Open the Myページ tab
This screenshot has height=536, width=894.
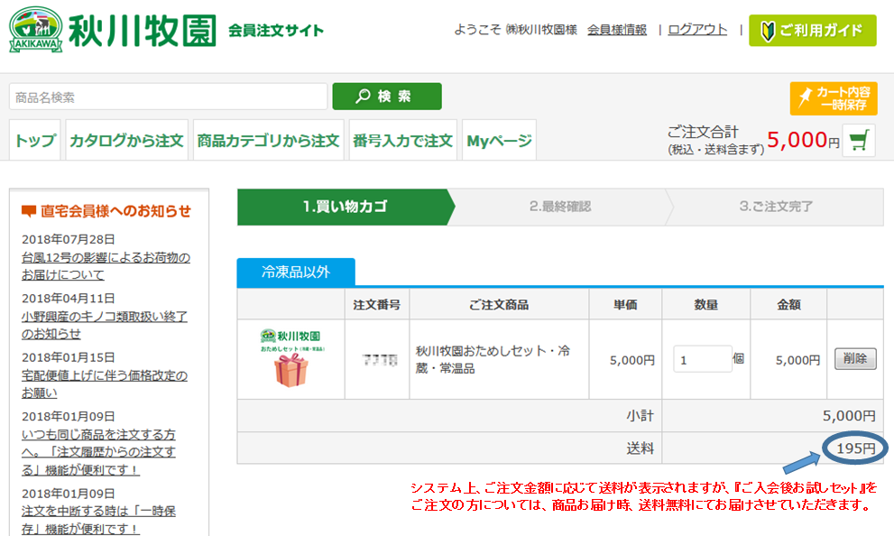point(499,140)
